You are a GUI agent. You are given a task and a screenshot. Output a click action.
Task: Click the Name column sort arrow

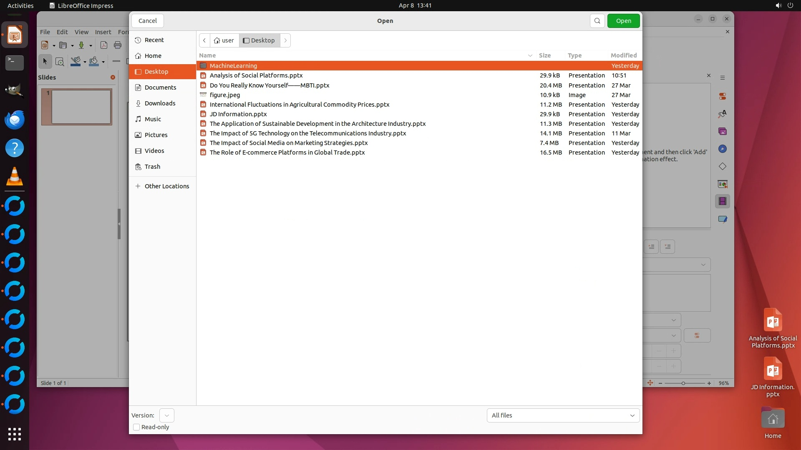(x=530, y=55)
